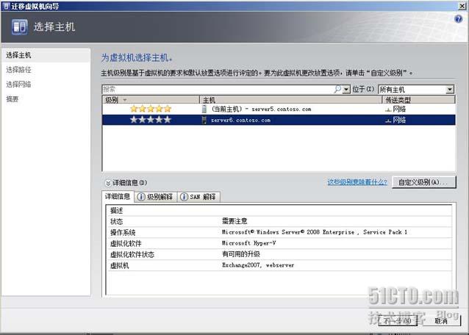The height and width of the screenshot is (335, 469).
Task: Go to the 选择主机 wizard step
Action: coord(18,55)
